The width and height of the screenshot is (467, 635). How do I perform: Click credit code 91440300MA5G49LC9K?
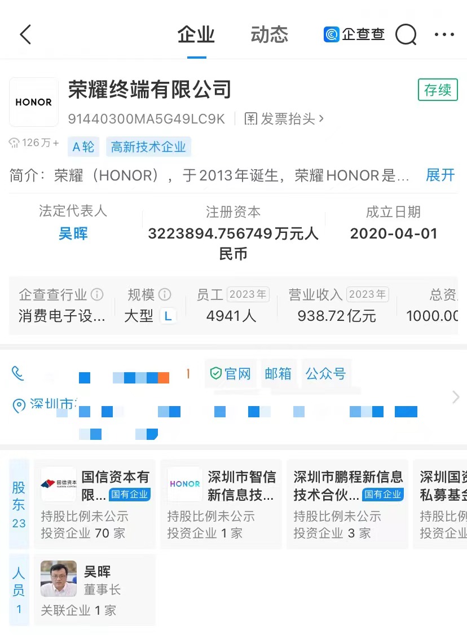point(147,118)
